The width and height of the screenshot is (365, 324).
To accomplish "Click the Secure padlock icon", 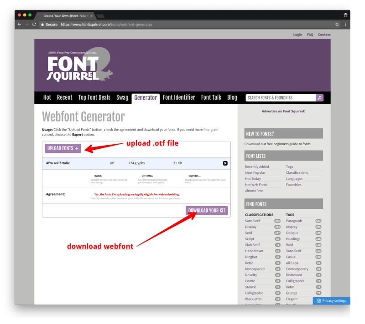I will 42,25.
